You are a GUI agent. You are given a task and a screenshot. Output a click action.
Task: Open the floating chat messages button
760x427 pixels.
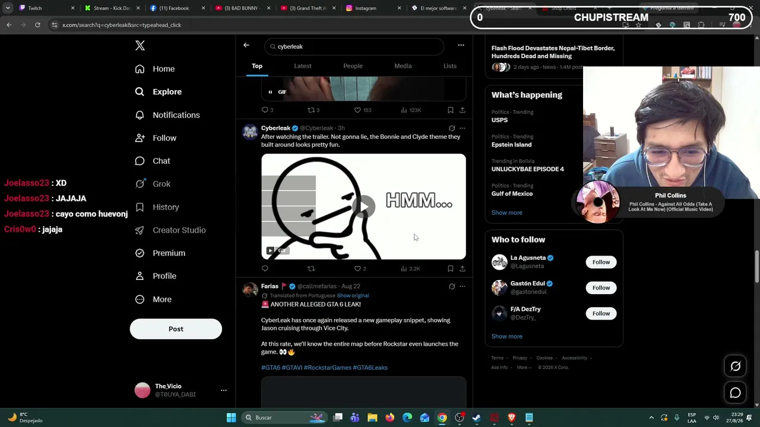coord(735,393)
